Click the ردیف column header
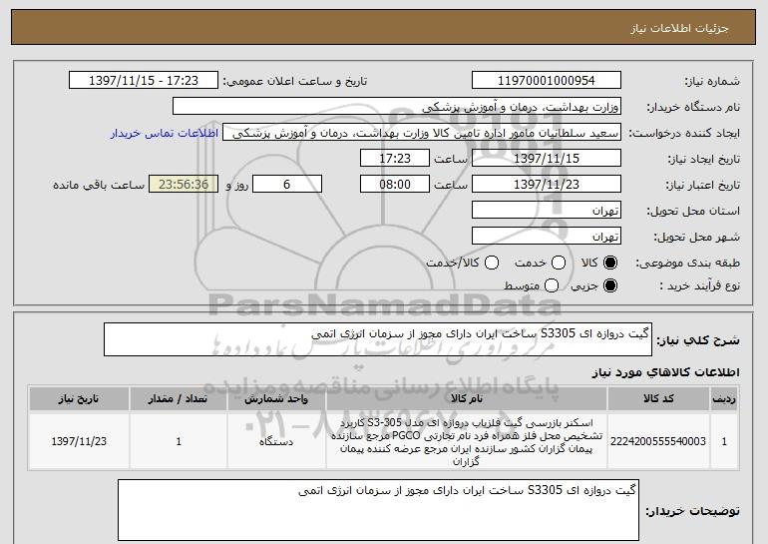The image size is (768, 544). click(x=724, y=398)
